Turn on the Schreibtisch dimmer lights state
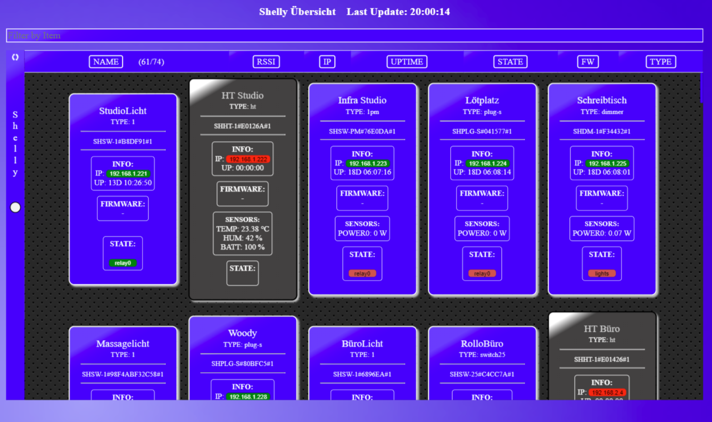712x422 pixels. (602, 274)
